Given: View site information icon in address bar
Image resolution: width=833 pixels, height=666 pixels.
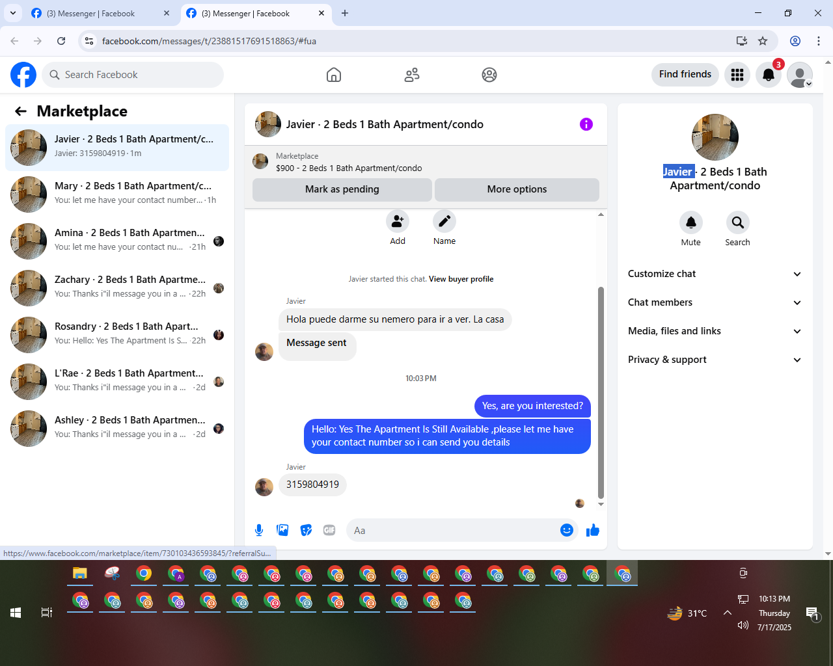Looking at the screenshot, I should pos(90,41).
